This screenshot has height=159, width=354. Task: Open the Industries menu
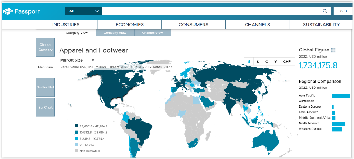coord(66,25)
